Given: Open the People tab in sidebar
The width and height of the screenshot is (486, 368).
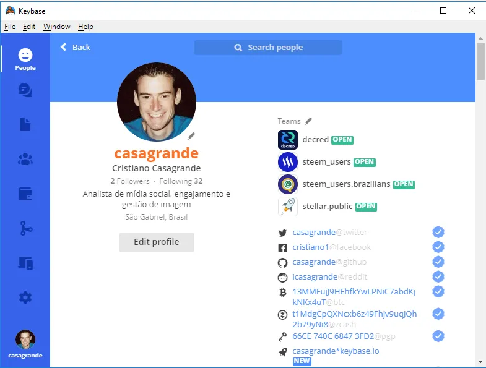Looking at the screenshot, I should pyautogui.click(x=25, y=59).
